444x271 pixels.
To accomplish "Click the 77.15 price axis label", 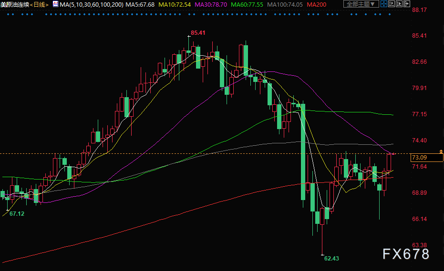I will (419, 114).
